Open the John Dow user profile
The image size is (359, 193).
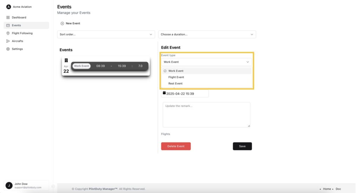click(26, 185)
